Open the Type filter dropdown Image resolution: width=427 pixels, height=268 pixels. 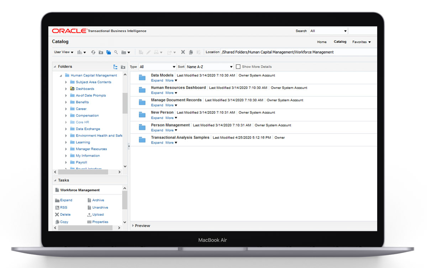[x=157, y=67]
